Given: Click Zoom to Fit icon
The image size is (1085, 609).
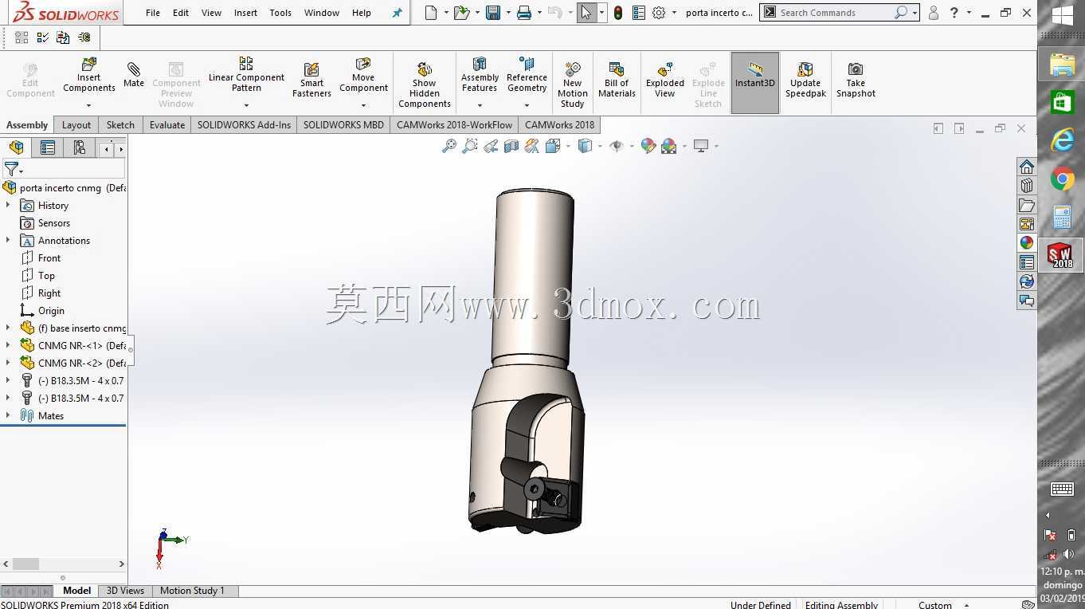Looking at the screenshot, I should coord(449,146).
